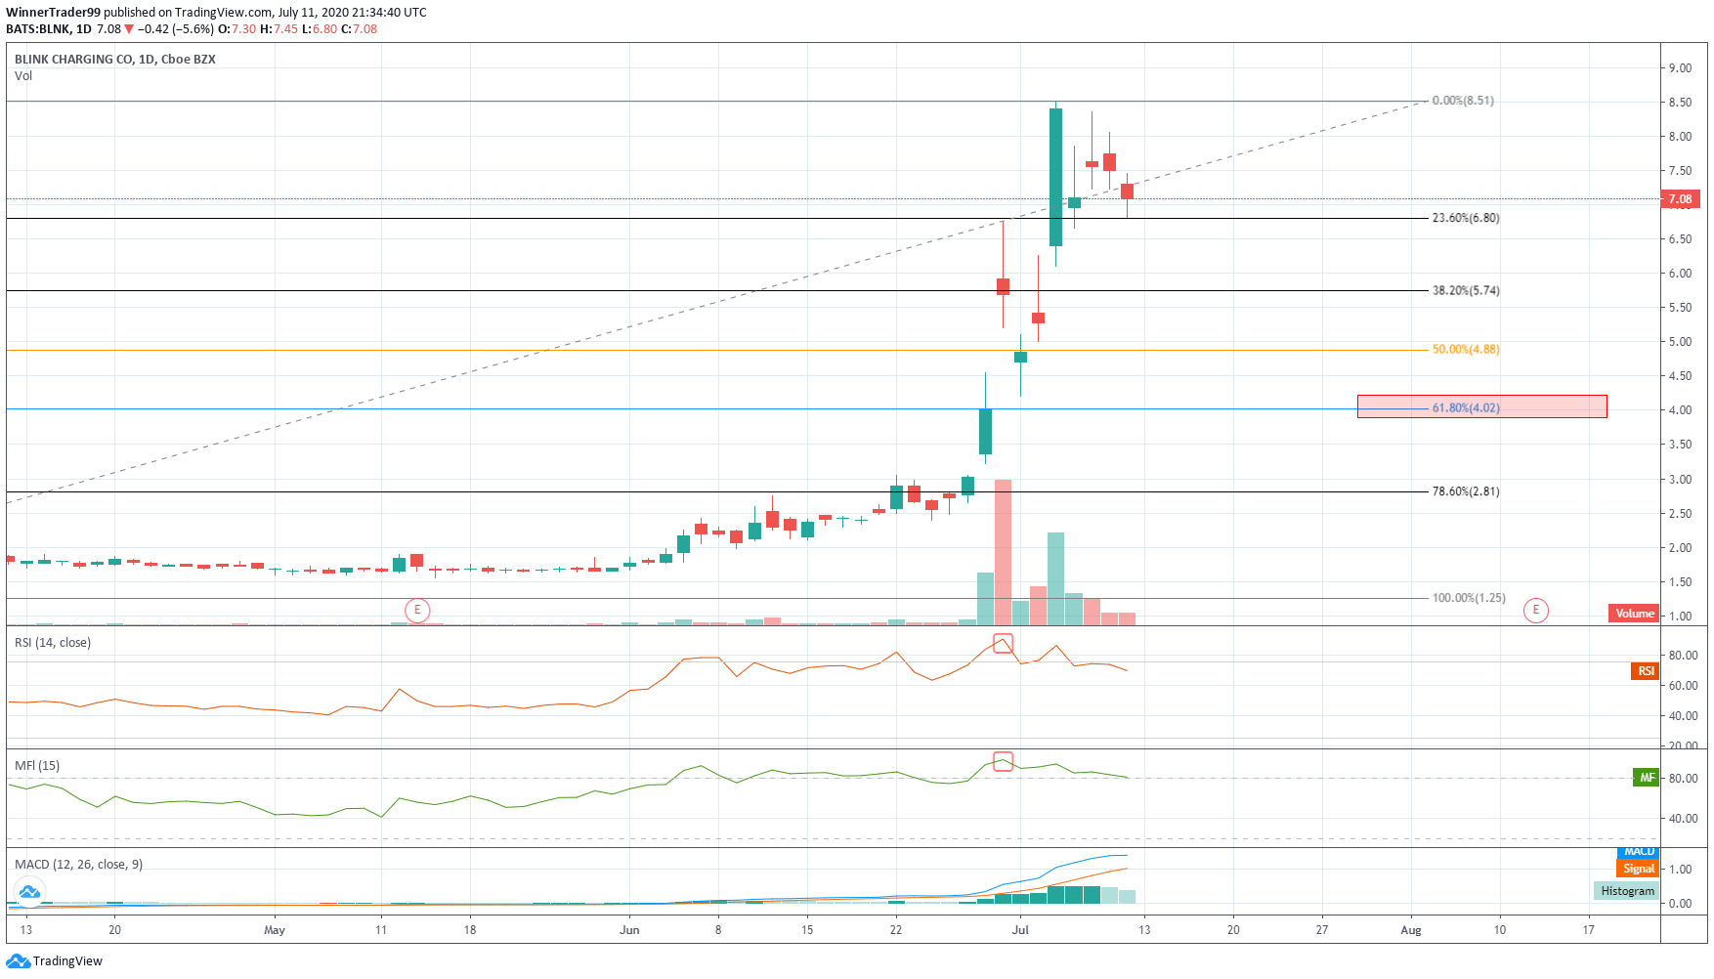Screen dimensions: 1714x979
Task: Open the left earnings 'E' marker
Action: (417, 611)
